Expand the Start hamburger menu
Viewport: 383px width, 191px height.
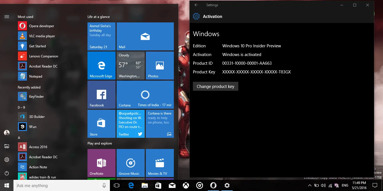[7, 17]
